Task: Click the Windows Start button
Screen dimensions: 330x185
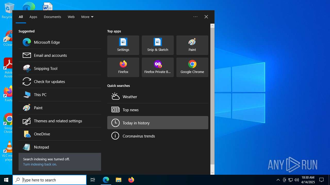Action: pos(6,180)
